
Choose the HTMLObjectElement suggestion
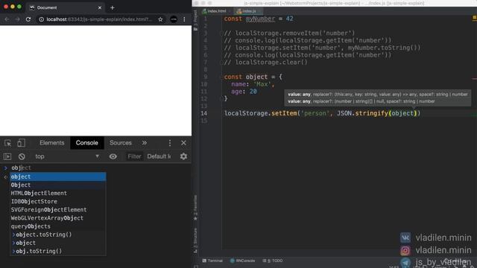click(58, 194)
